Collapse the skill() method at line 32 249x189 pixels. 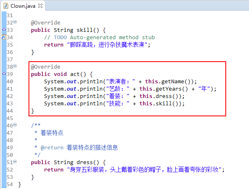click(x=15, y=22)
